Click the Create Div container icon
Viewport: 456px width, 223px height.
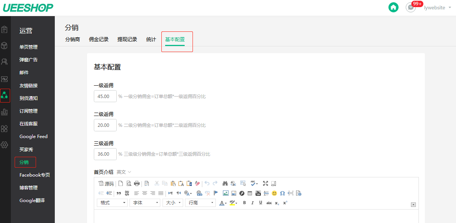pos(127,193)
